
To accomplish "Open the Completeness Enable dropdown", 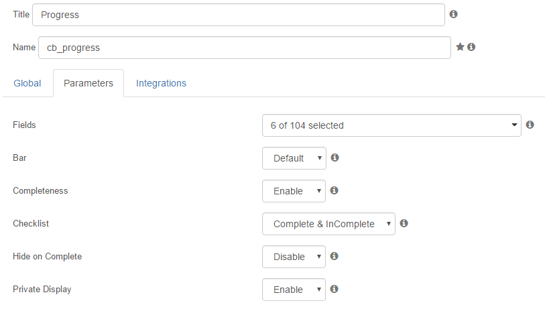I will tap(294, 191).
